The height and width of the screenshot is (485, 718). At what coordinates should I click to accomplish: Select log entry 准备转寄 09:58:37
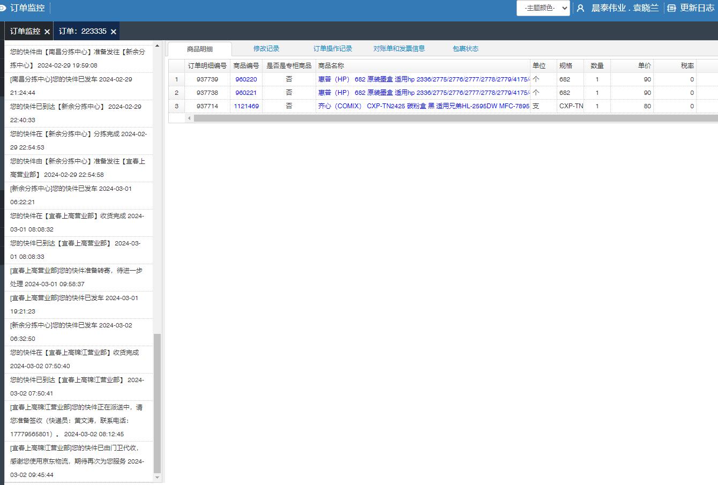click(79, 277)
